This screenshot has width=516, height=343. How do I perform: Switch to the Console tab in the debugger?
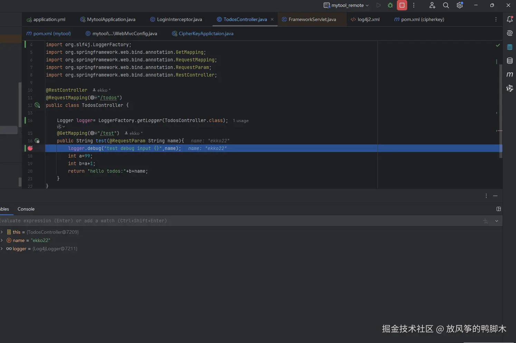[26, 209]
